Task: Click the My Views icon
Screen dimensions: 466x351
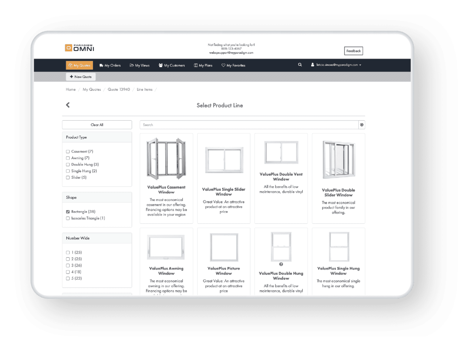Action: coord(132,65)
